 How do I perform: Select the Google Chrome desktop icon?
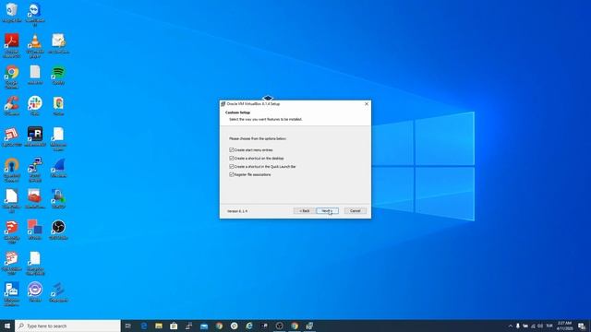(12, 77)
